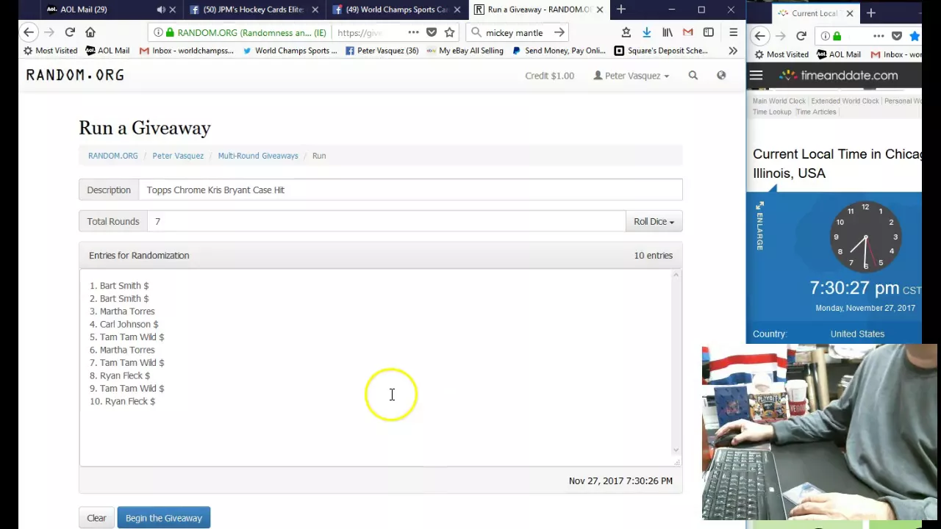
Task: Reload the timeanddate page
Action: coord(801,35)
